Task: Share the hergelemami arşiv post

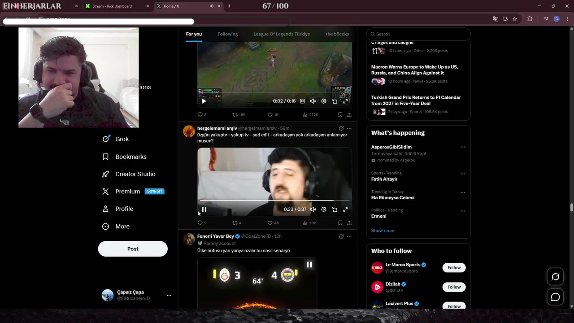Action: coord(349,223)
